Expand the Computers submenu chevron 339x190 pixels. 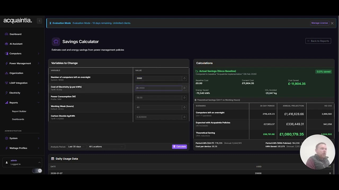(x=38, y=54)
